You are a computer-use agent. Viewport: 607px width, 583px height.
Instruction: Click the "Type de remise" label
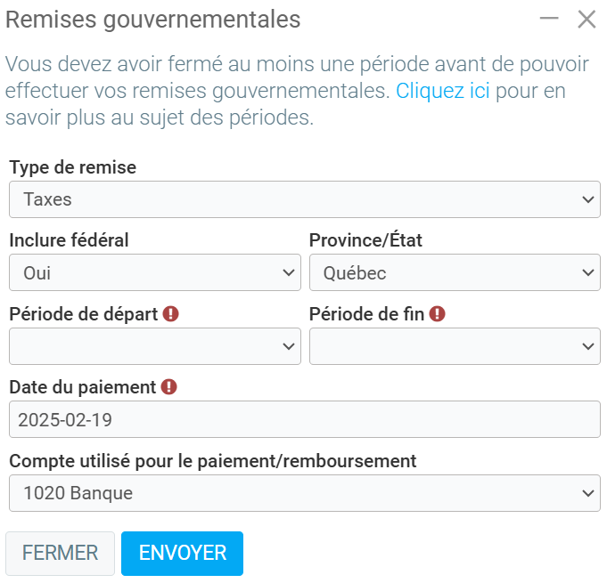click(73, 167)
